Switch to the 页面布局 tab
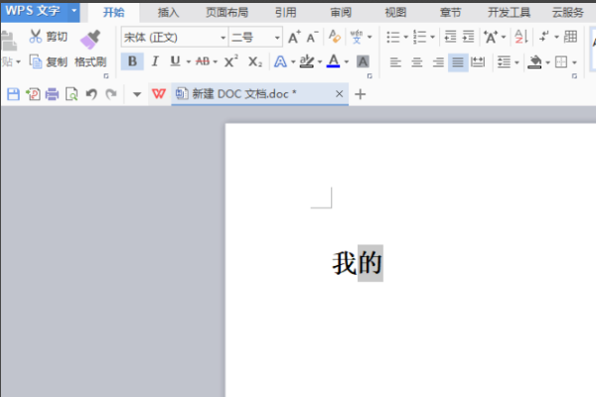 coord(226,13)
